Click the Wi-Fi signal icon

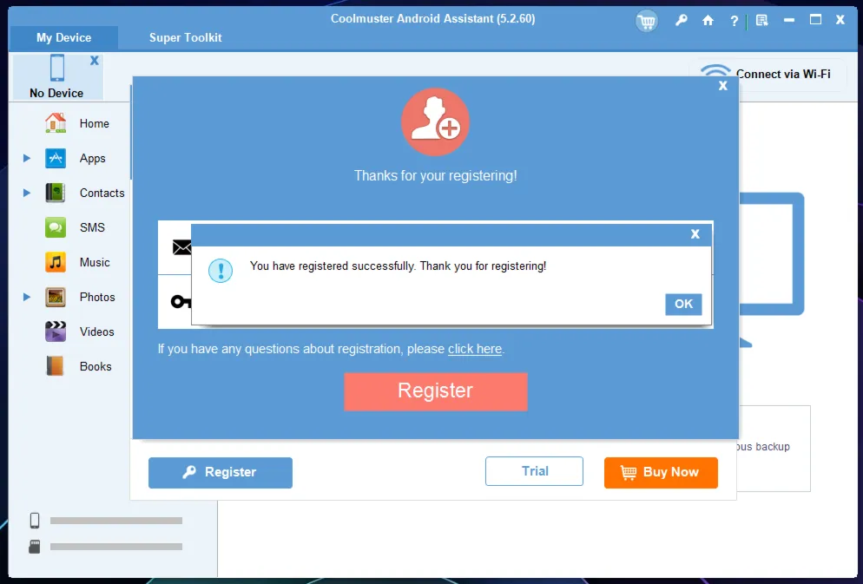[715, 71]
